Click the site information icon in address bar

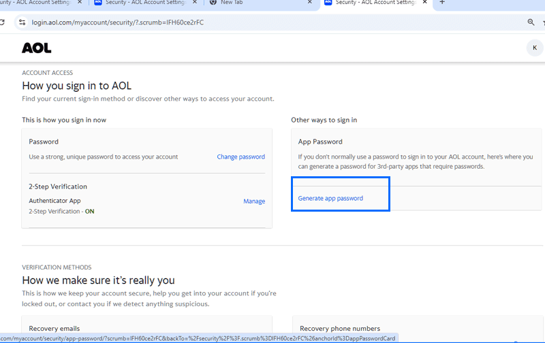point(22,22)
